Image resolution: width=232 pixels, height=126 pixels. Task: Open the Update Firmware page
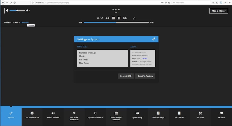tap(95, 117)
